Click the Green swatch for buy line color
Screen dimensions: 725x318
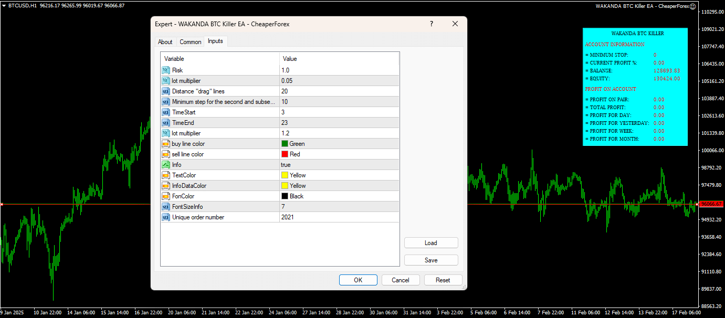point(285,144)
